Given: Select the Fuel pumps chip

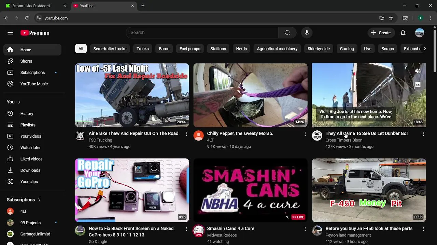Looking at the screenshot, I should coord(190,49).
